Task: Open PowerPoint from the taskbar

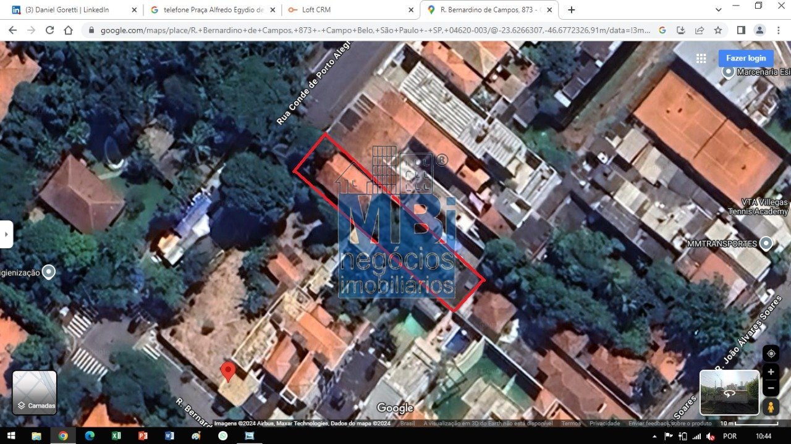Action: click(143, 436)
